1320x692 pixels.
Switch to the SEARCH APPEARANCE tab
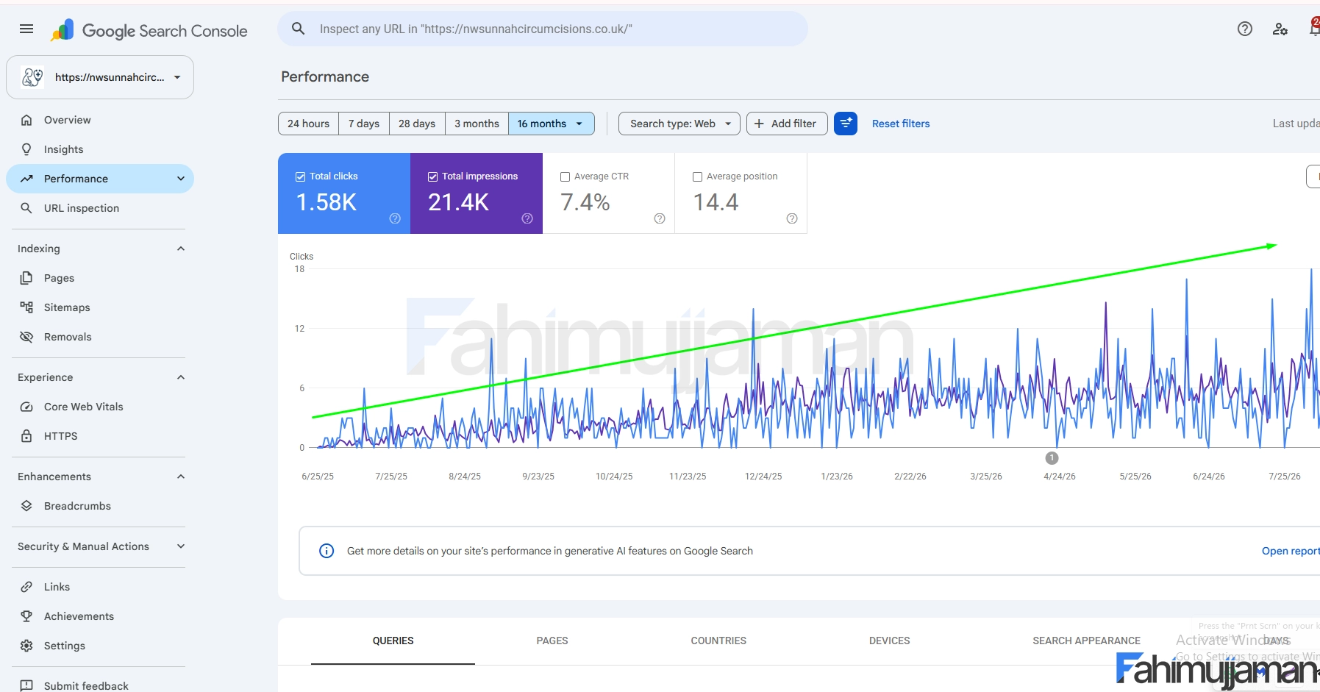[x=1086, y=641]
